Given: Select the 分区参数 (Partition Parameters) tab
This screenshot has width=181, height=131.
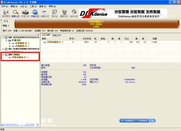Looking at the screenshot, I should [46, 35].
